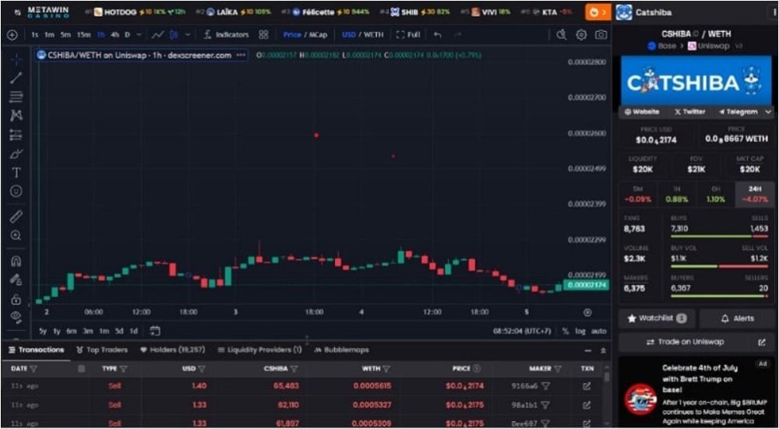779x429 pixels.
Task: Toggle percent scale on chart
Action: point(566,331)
